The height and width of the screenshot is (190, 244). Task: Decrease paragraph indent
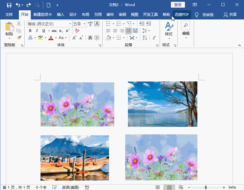coord(142,24)
